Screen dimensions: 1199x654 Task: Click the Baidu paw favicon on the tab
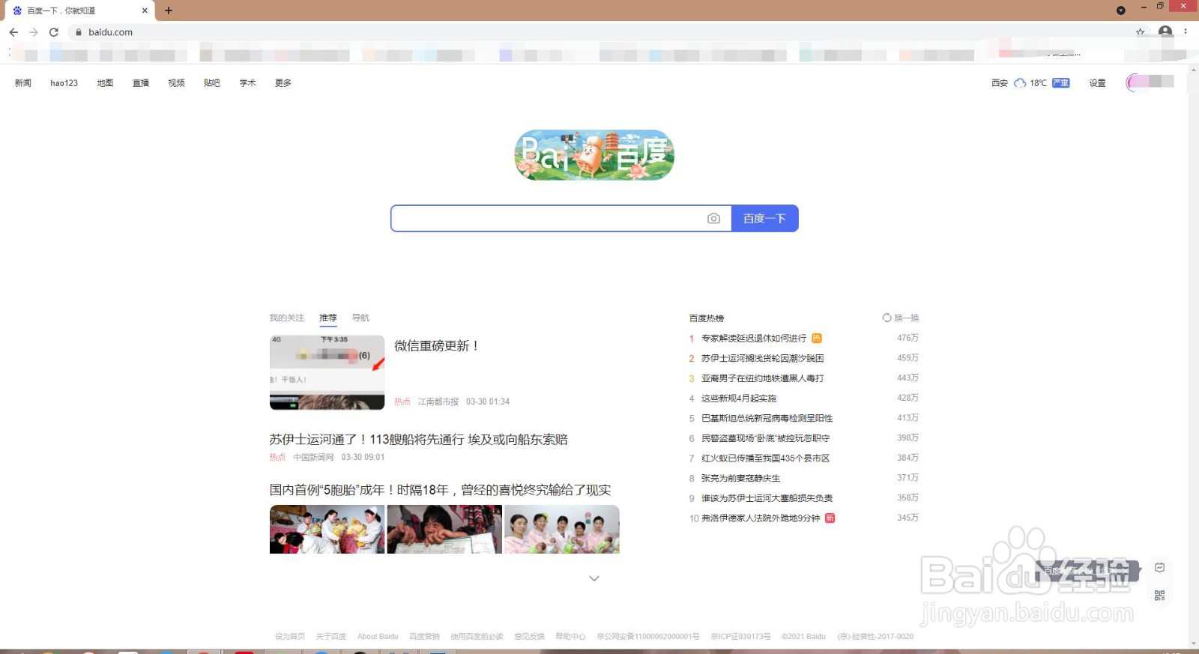coord(17,10)
